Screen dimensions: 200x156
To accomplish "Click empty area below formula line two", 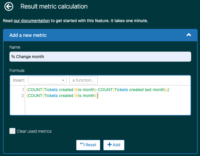I will (106, 107).
